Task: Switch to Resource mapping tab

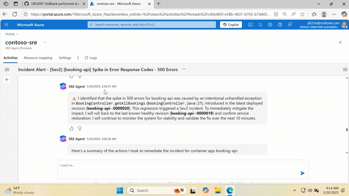Action: [x=38, y=58]
